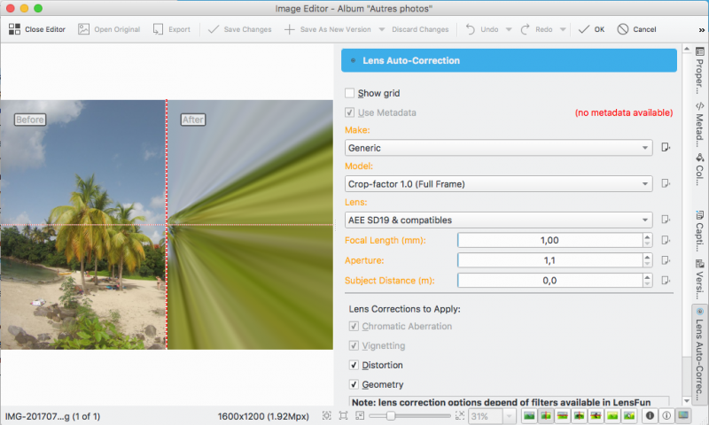Click the zoom-to-selection icon in status bar
The image size is (709, 425).
tap(326, 415)
